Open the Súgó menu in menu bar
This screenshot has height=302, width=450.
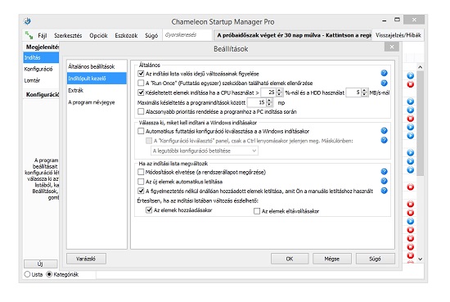click(x=151, y=35)
